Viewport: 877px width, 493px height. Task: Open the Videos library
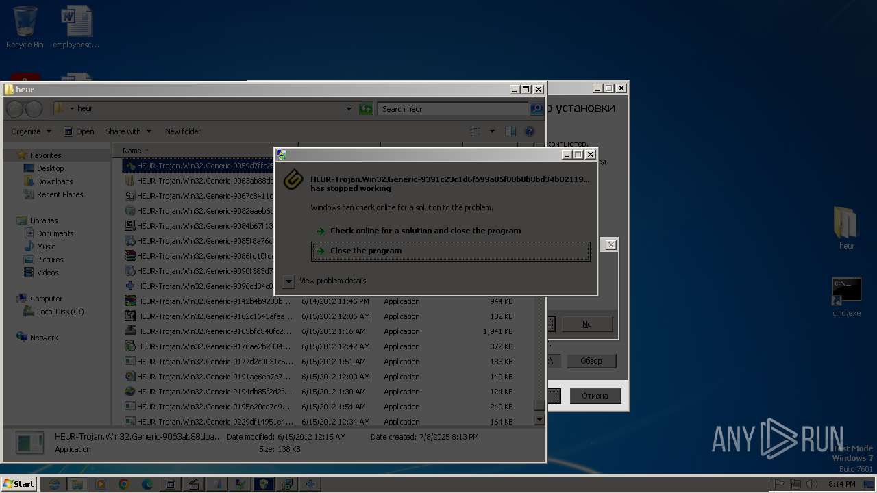(47, 273)
